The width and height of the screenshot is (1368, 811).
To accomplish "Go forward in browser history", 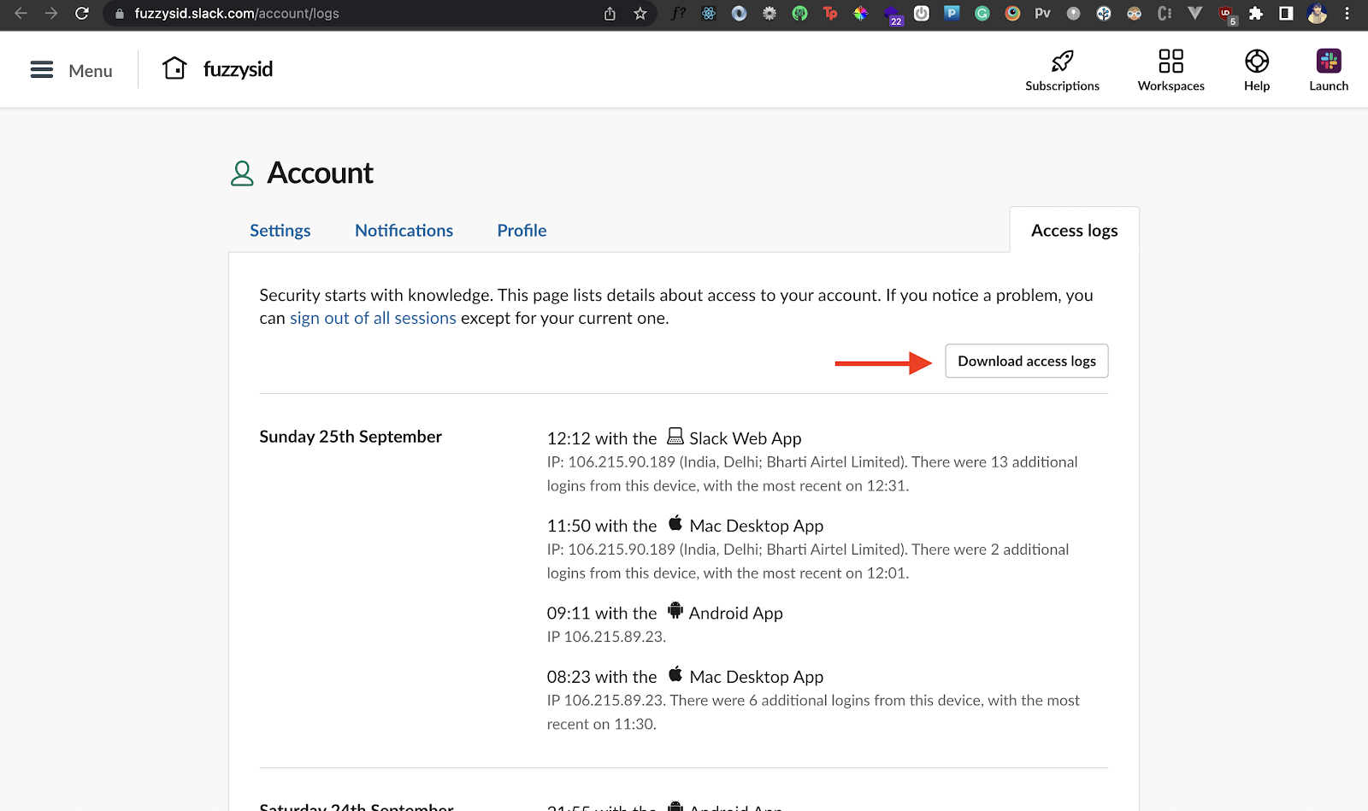I will tap(51, 14).
